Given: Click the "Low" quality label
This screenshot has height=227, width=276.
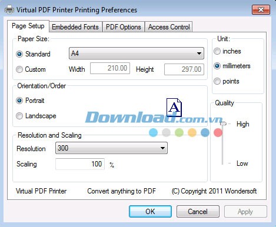Looking at the screenshot, I should click(242, 163).
